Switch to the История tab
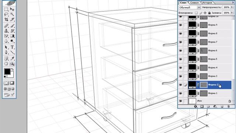Screen dimensions: 236x133 (x=207, y=3)
